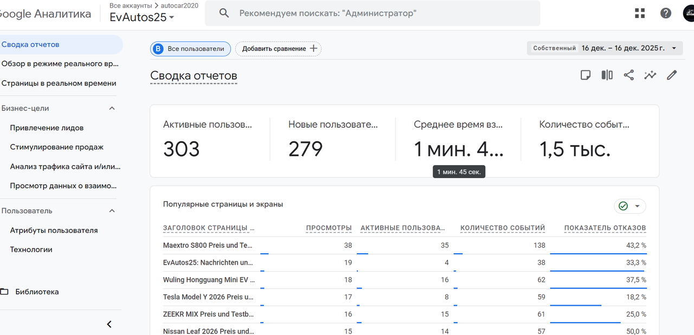The image size is (694, 335).
Task: Click the green check status icon
Action: pyautogui.click(x=623, y=206)
